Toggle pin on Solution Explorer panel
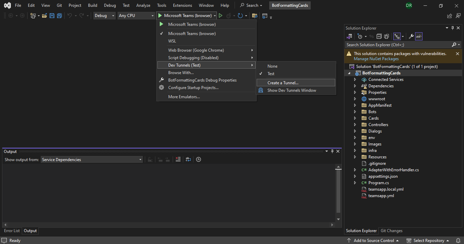464x244 pixels. [x=452, y=28]
